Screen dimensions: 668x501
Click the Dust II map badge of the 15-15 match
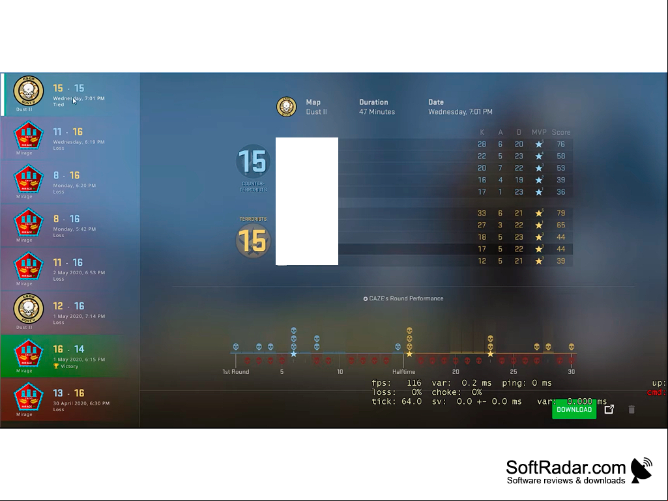tap(29, 91)
